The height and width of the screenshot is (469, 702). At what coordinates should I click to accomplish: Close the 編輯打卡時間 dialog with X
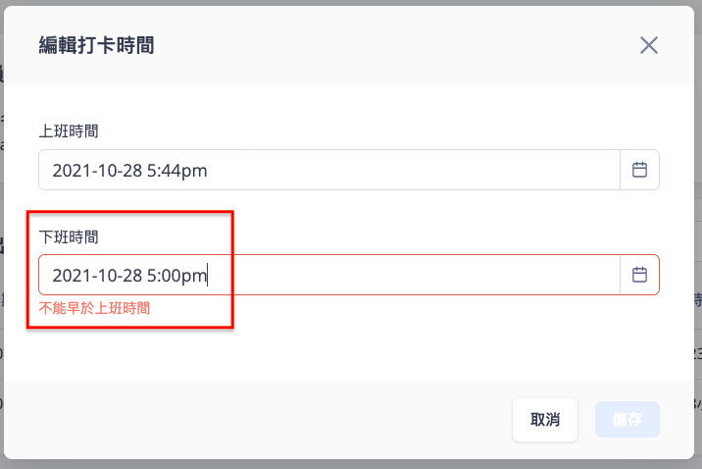pyautogui.click(x=649, y=45)
